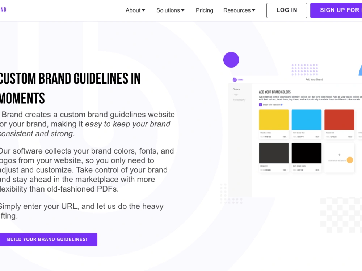
Task: Click the plus icon to add another color
Action: 339,155
